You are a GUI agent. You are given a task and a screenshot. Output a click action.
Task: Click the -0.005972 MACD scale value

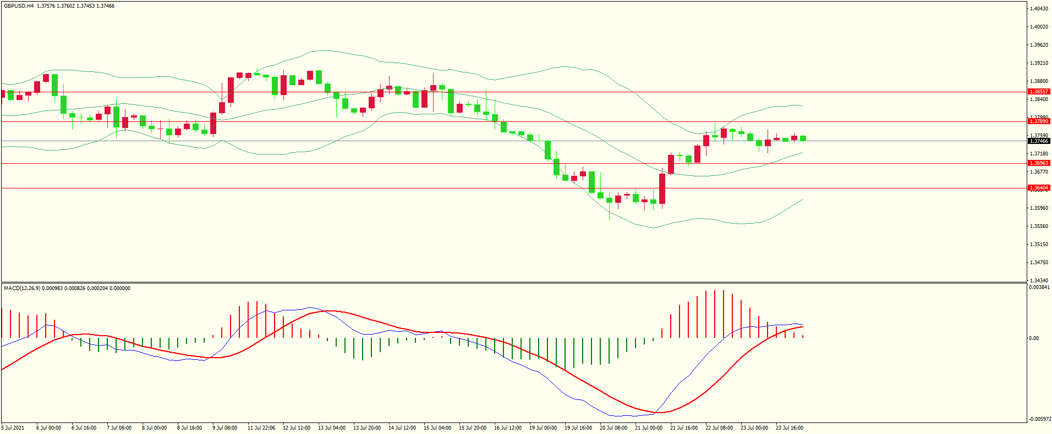(x=1039, y=419)
